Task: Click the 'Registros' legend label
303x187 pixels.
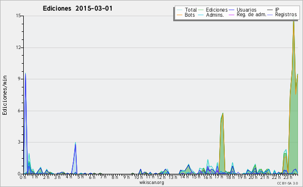Action: click(286, 15)
